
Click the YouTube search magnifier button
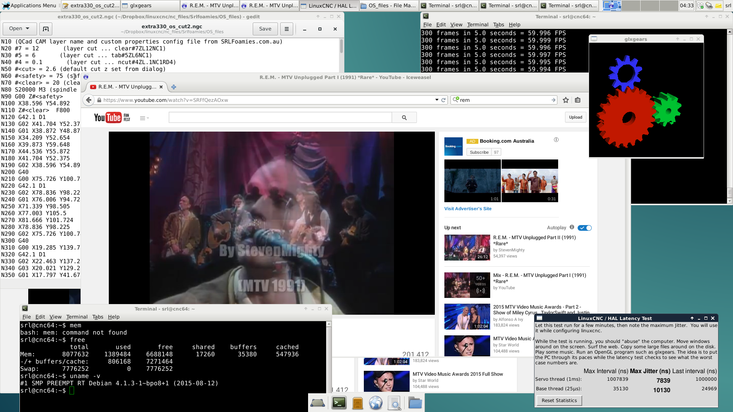(x=404, y=117)
